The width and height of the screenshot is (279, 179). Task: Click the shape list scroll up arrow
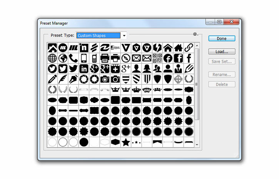(x=197, y=46)
